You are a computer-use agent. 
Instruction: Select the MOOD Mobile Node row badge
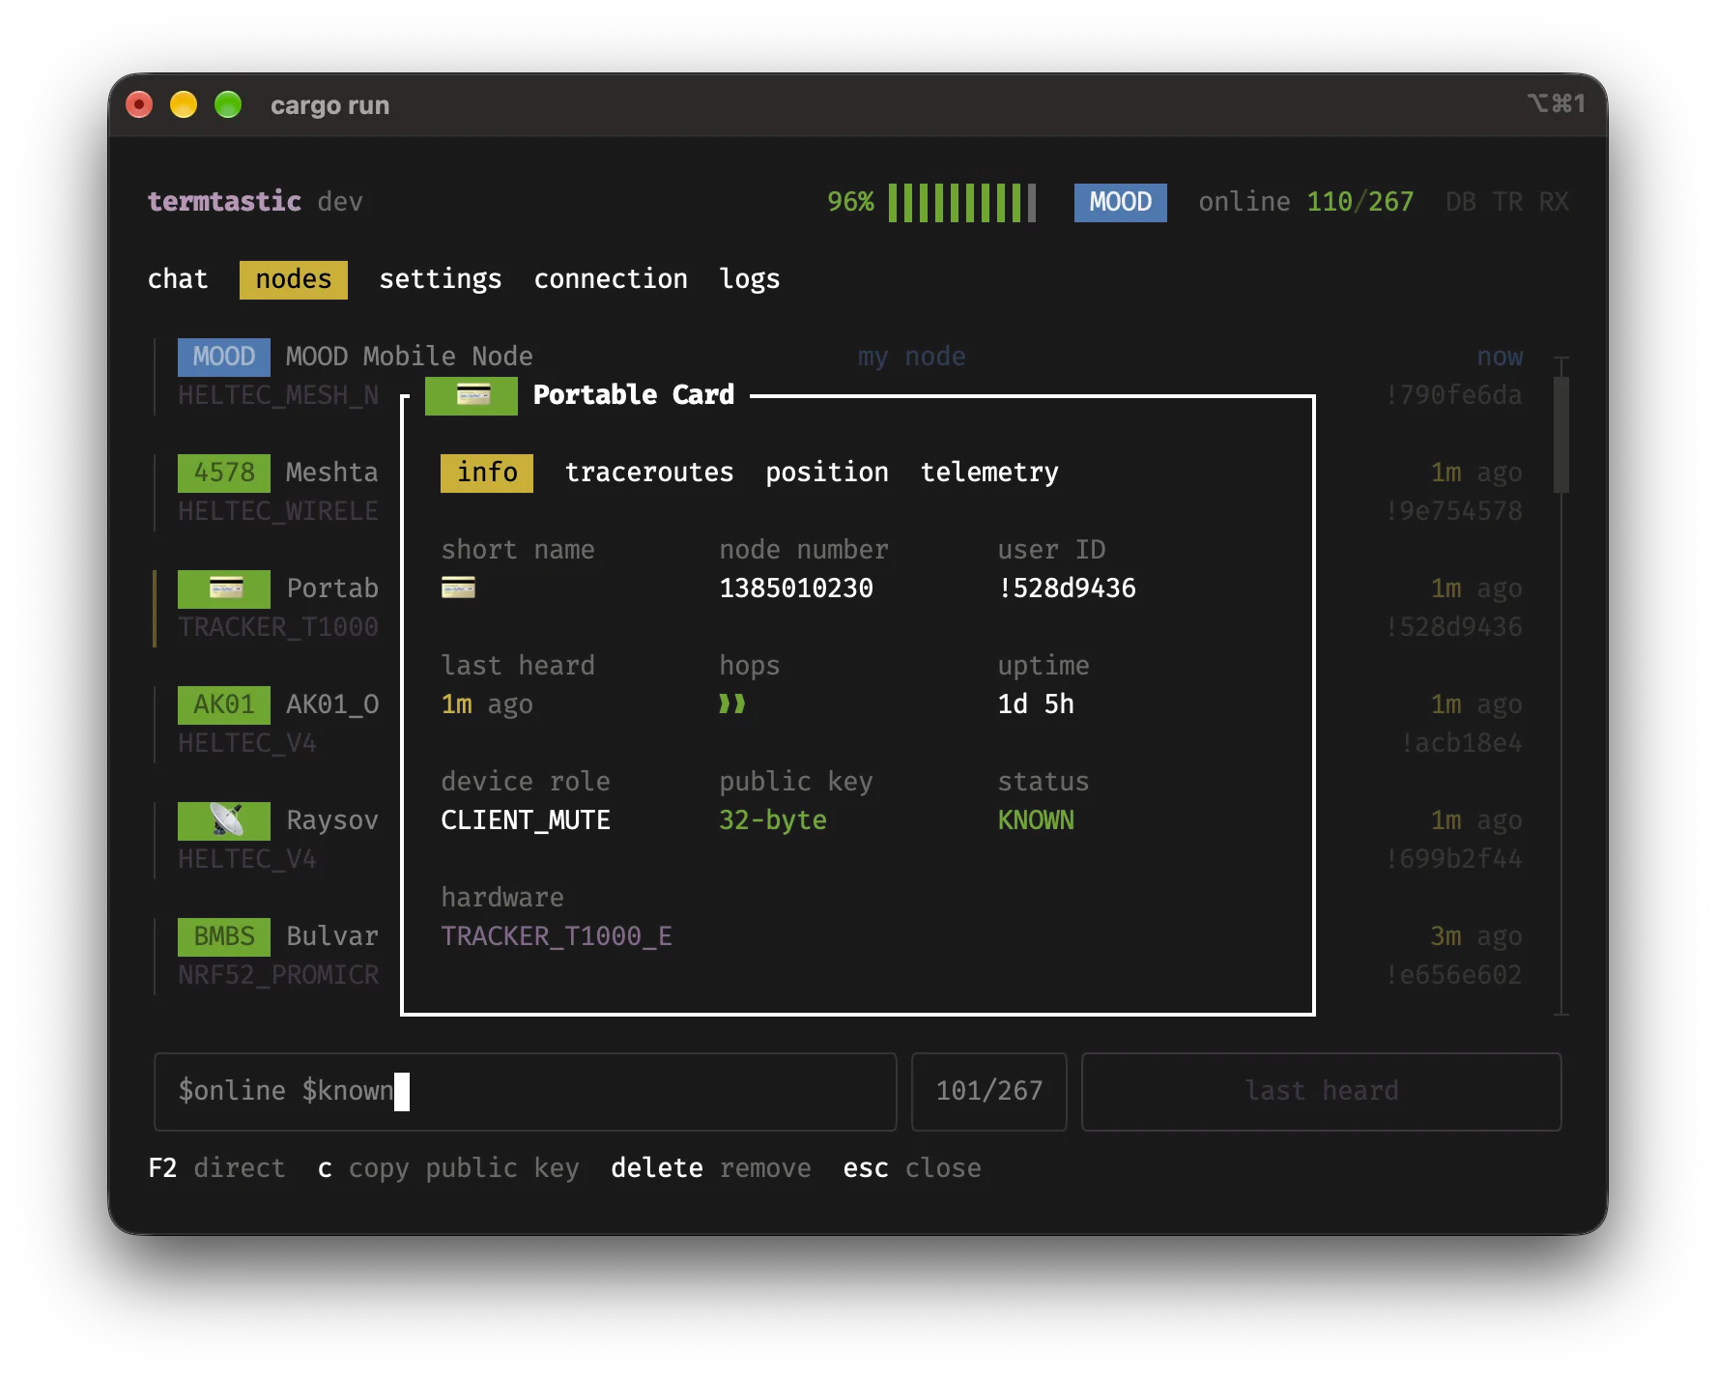[x=224, y=357]
